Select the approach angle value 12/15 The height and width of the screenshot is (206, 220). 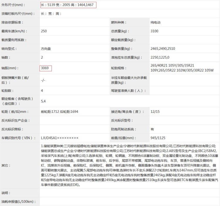[x=155, y=112]
